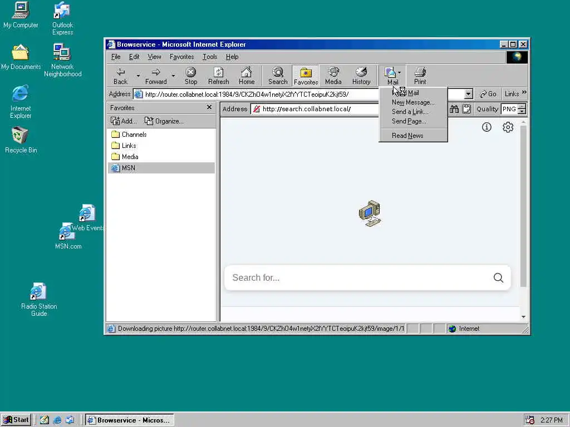The width and height of the screenshot is (570, 427).
Task: Open the Back button history dropdown arrow
Action: [x=138, y=76]
